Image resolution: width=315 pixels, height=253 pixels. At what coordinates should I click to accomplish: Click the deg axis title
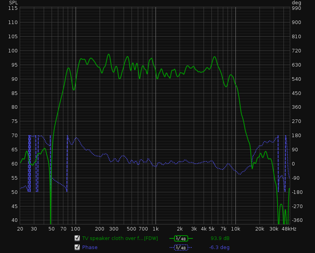pos(296,3)
